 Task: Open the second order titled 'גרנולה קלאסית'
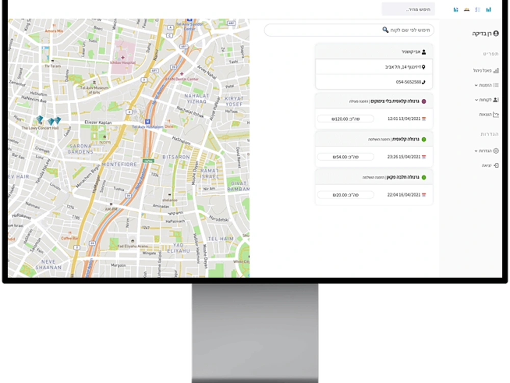coord(405,139)
